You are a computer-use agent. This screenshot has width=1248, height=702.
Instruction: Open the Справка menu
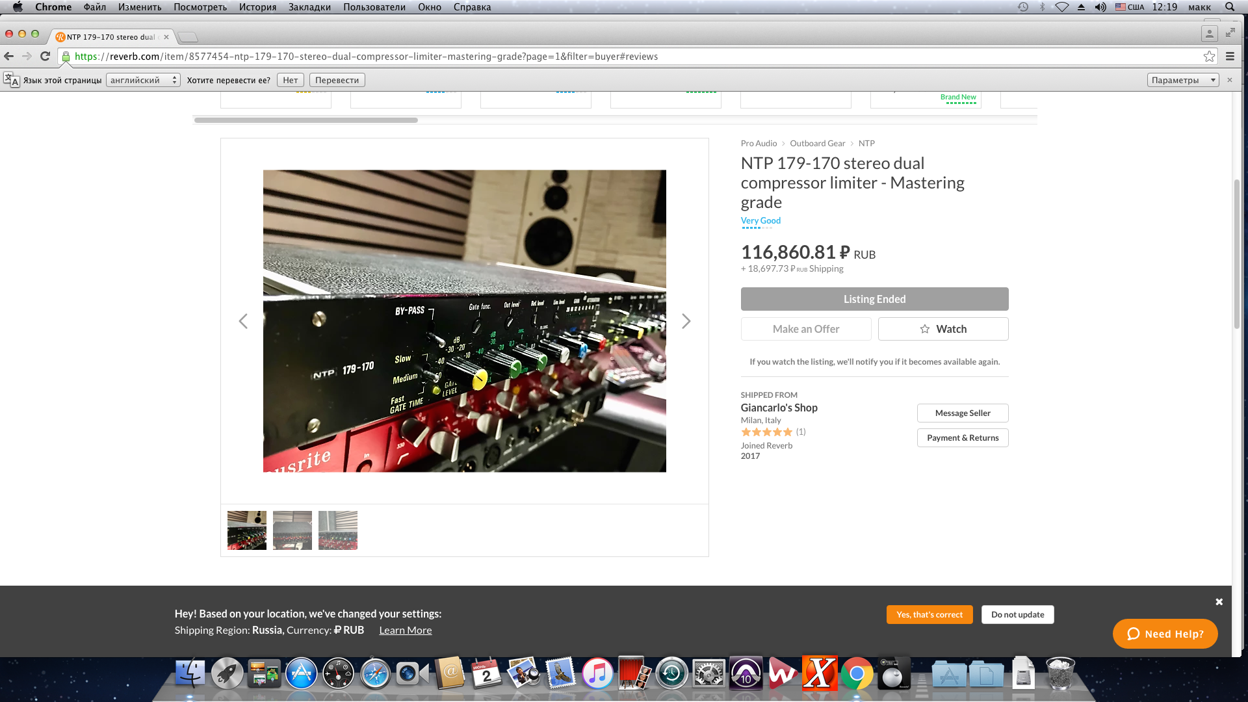(473, 7)
